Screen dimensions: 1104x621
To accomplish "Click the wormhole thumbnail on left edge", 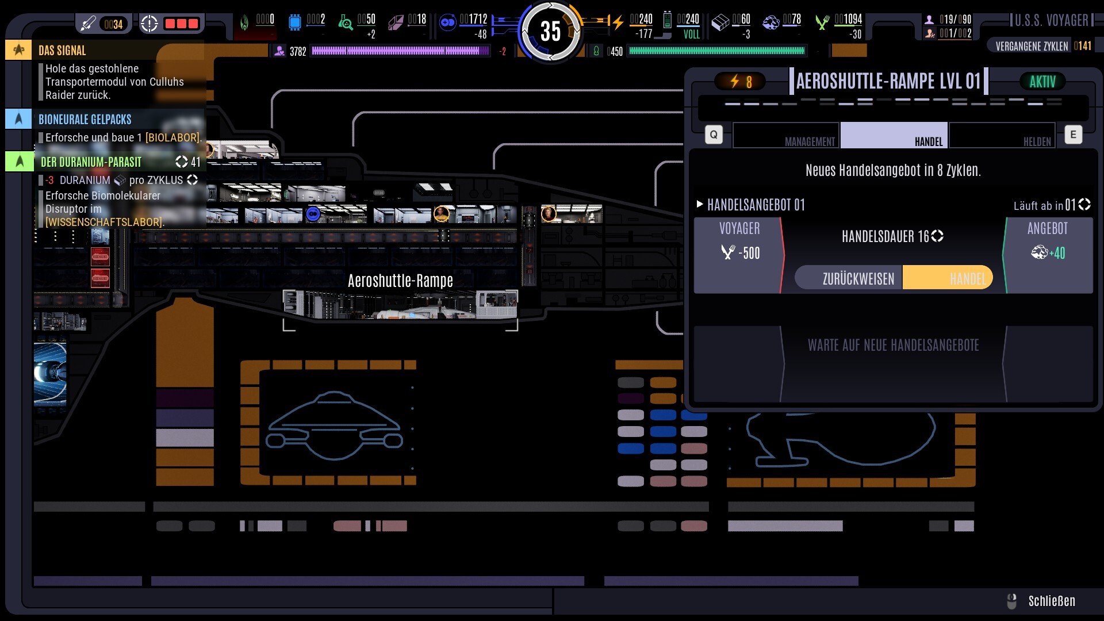I will pos(50,374).
